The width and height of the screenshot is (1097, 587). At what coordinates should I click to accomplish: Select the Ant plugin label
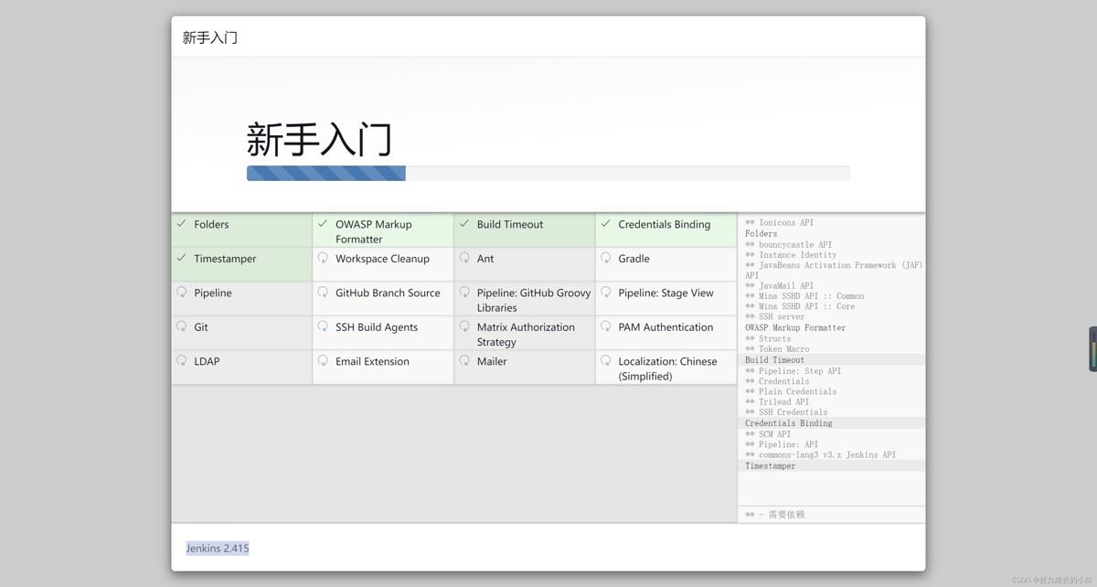click(485, 259)
